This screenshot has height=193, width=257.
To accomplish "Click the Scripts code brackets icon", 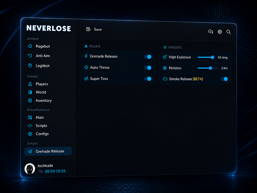I will (x=30, y=125).
